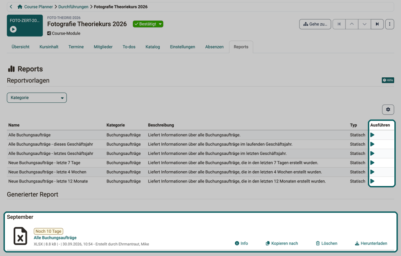Screen dimensions: 401x256
Task: Switch to the To-dos tab
Action: tap(129, 47)
